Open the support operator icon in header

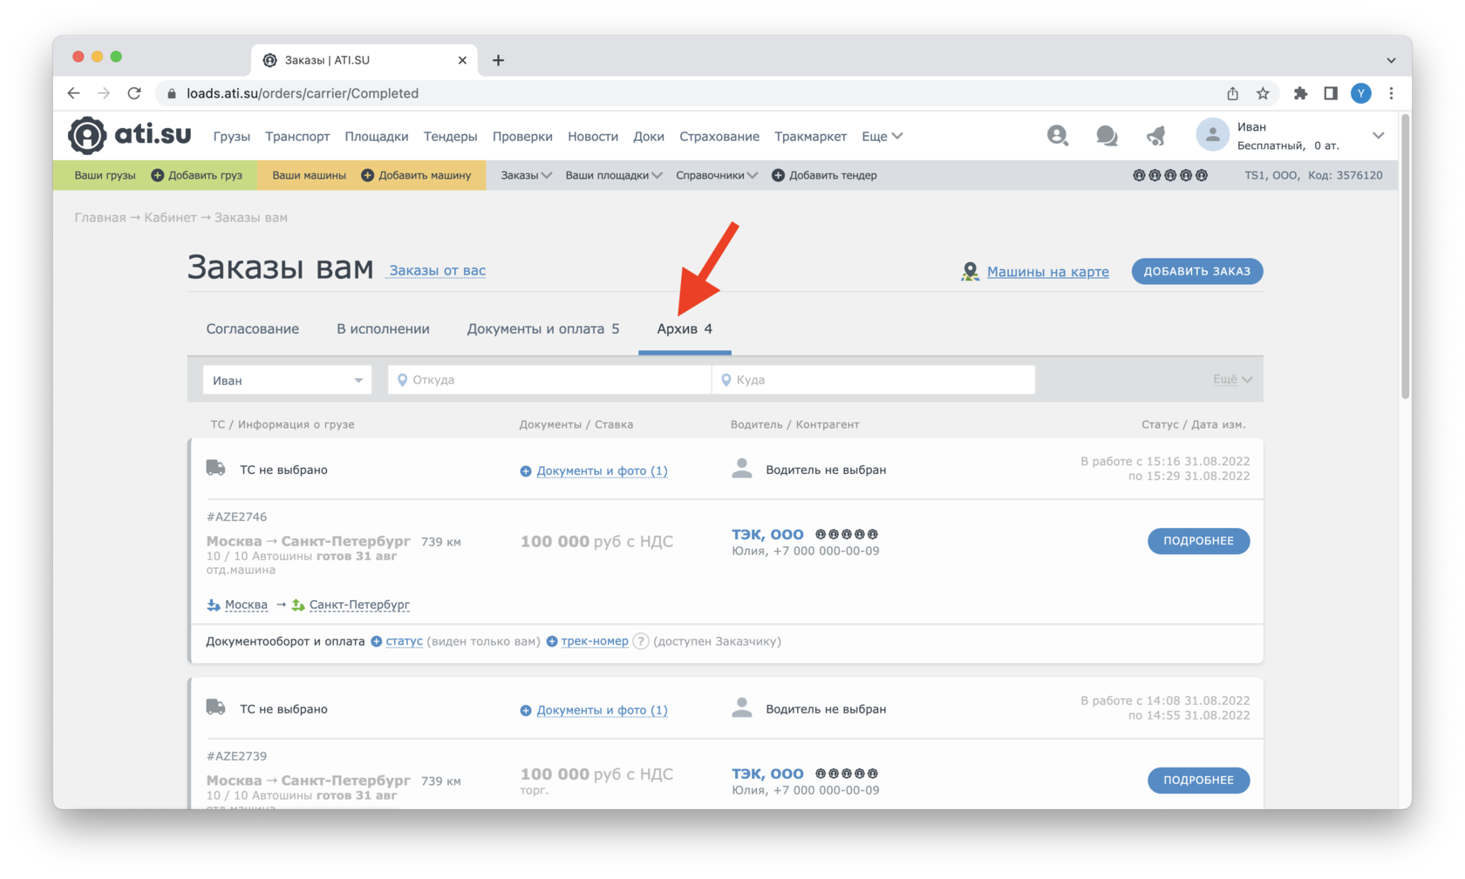1057,135
